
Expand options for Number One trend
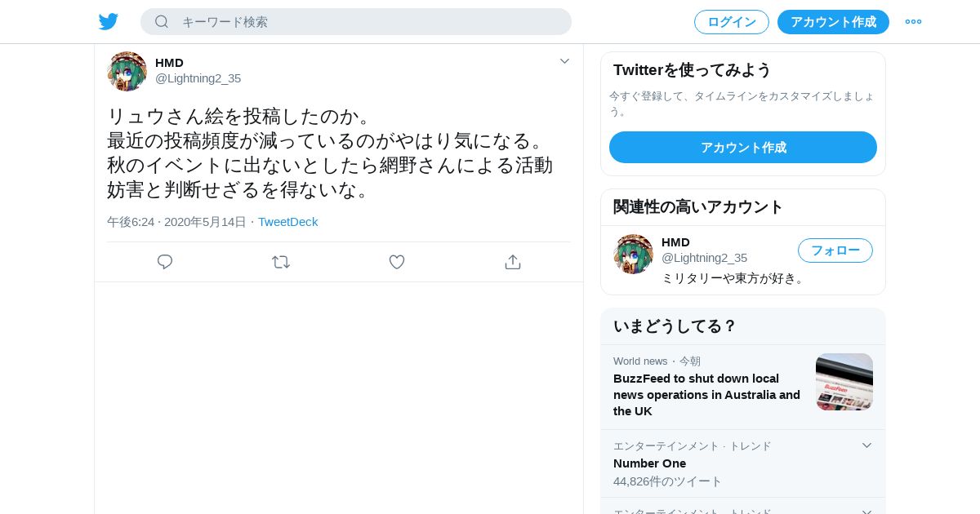(866, 445)
